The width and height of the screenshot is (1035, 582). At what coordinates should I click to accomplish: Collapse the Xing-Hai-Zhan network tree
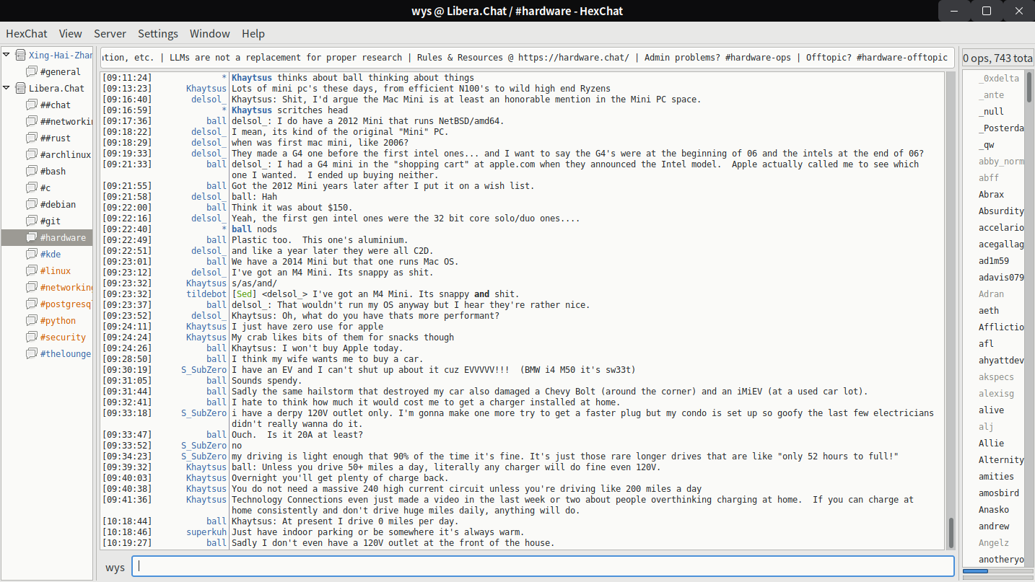coord(7,56)
